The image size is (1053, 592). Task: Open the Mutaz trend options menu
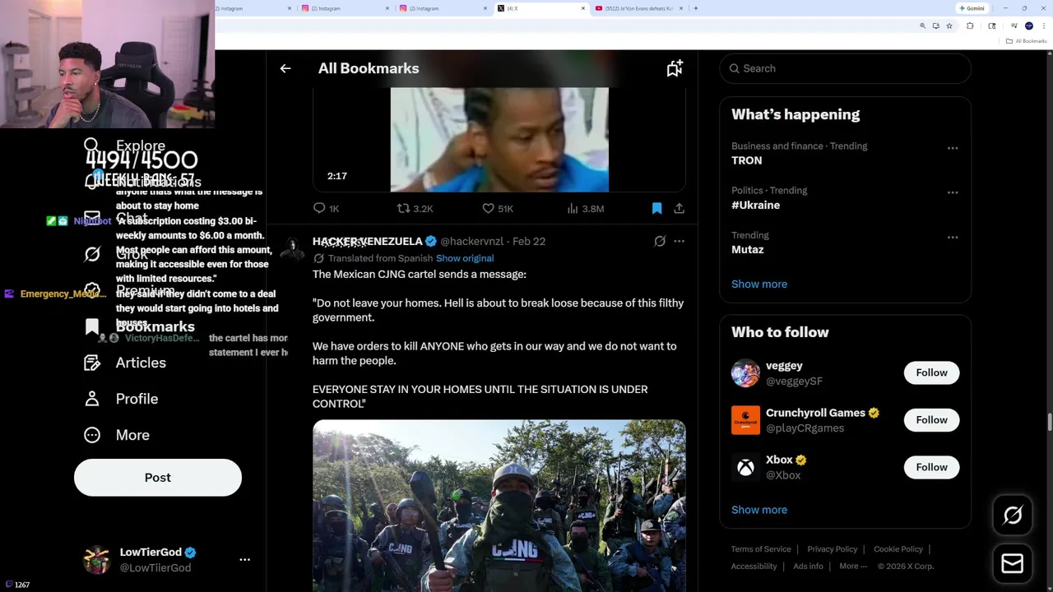click(953, 237)
